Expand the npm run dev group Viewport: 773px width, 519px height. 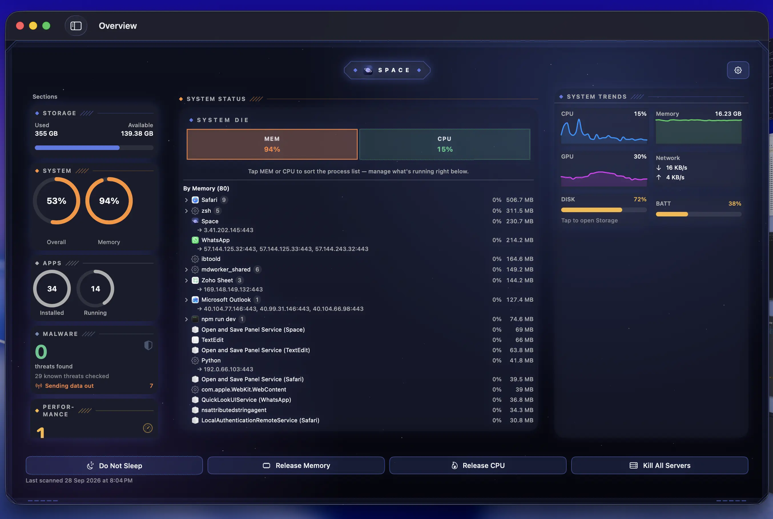click(x=186, y=319)
